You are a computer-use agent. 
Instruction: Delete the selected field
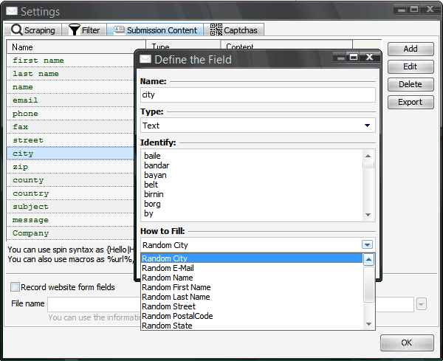[x=411, y=84]
